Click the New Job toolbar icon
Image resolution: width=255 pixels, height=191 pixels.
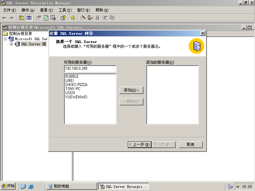click(112, 18)
